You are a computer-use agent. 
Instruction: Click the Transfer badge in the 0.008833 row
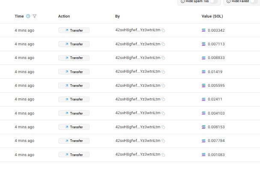click(x=74, y=58)
